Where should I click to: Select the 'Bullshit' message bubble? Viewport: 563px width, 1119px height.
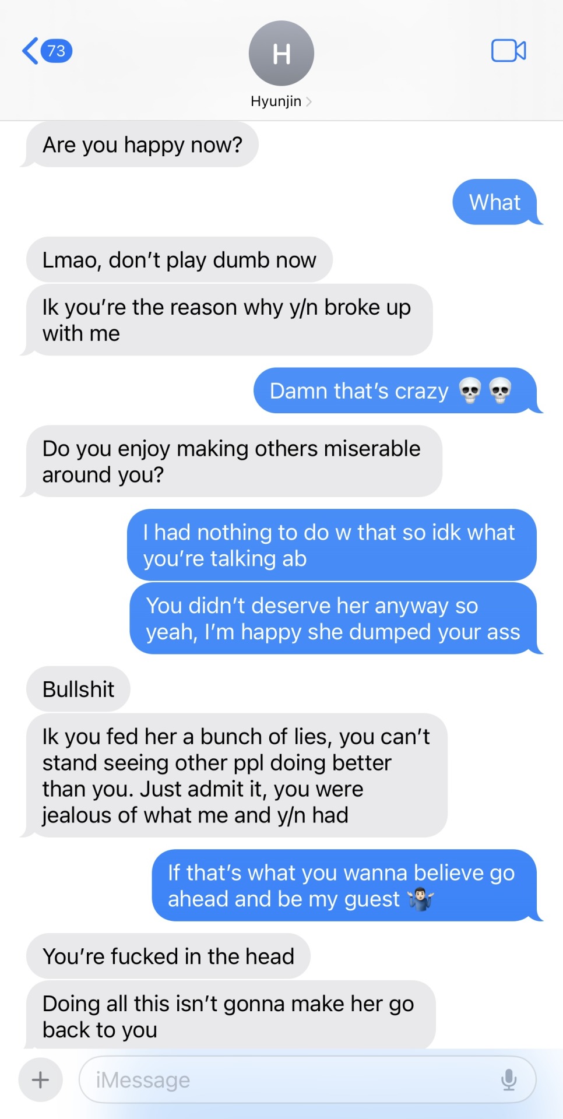coord(78,689)
